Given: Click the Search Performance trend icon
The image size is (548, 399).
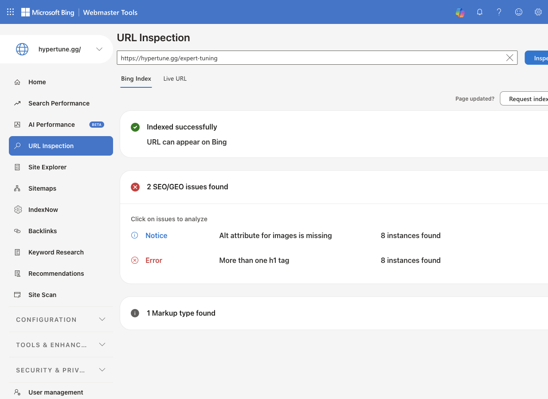Looking at the screenshot, I should (17, 103).
